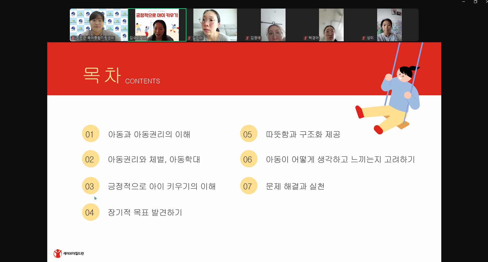
Task: Click the 04 number circle
Action: pyautogui.click(x=91, y=212)
